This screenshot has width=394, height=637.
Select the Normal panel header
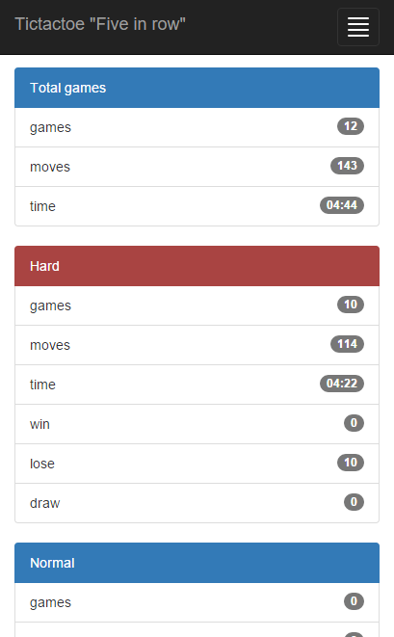click(x=197, y=563)
